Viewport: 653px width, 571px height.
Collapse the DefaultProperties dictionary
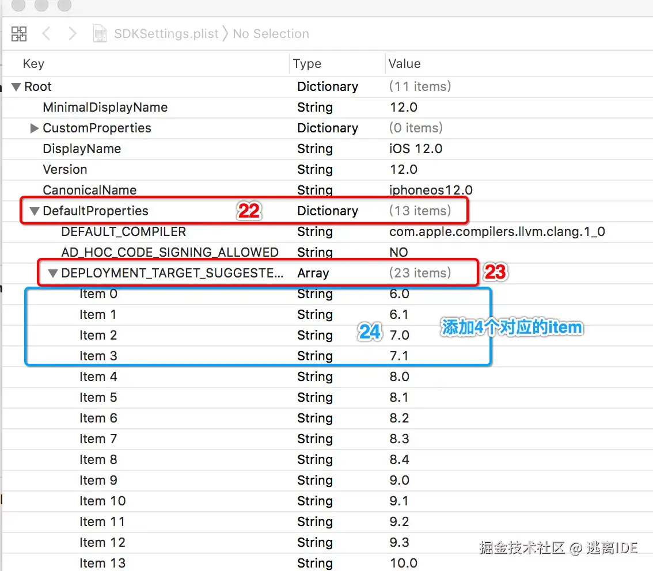pos(35,211)
